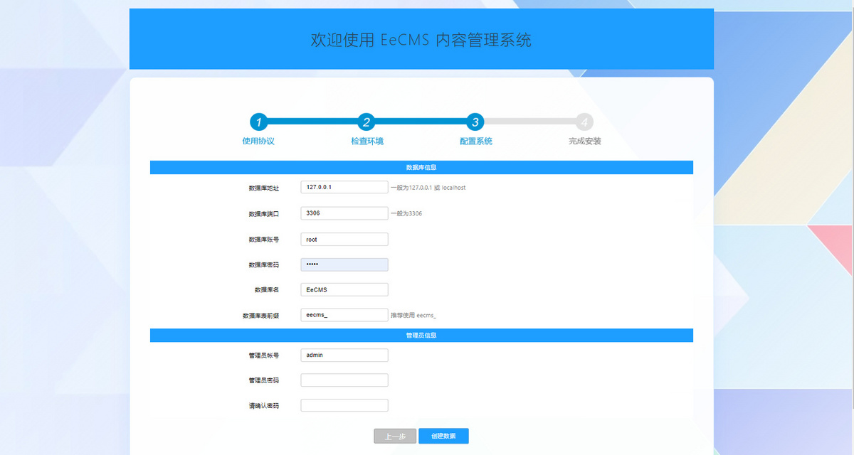Click the 数据库账号 label
854x455 pixels.
coord(263,240)
